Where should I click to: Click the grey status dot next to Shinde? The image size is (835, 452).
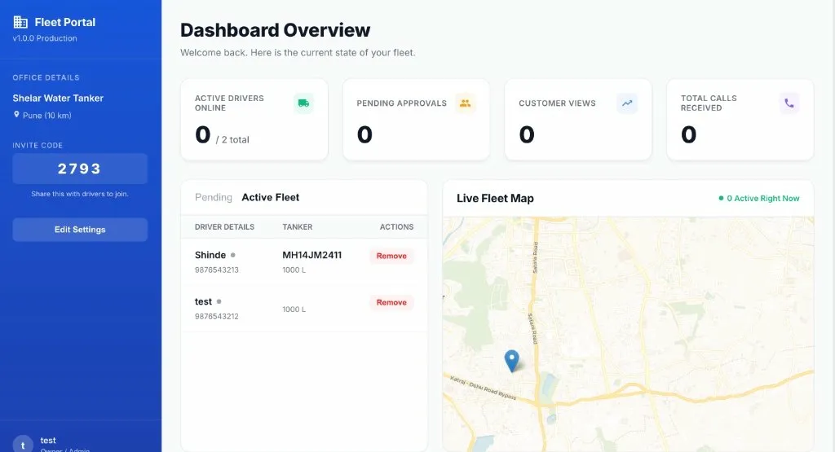(x=232, y=255)
